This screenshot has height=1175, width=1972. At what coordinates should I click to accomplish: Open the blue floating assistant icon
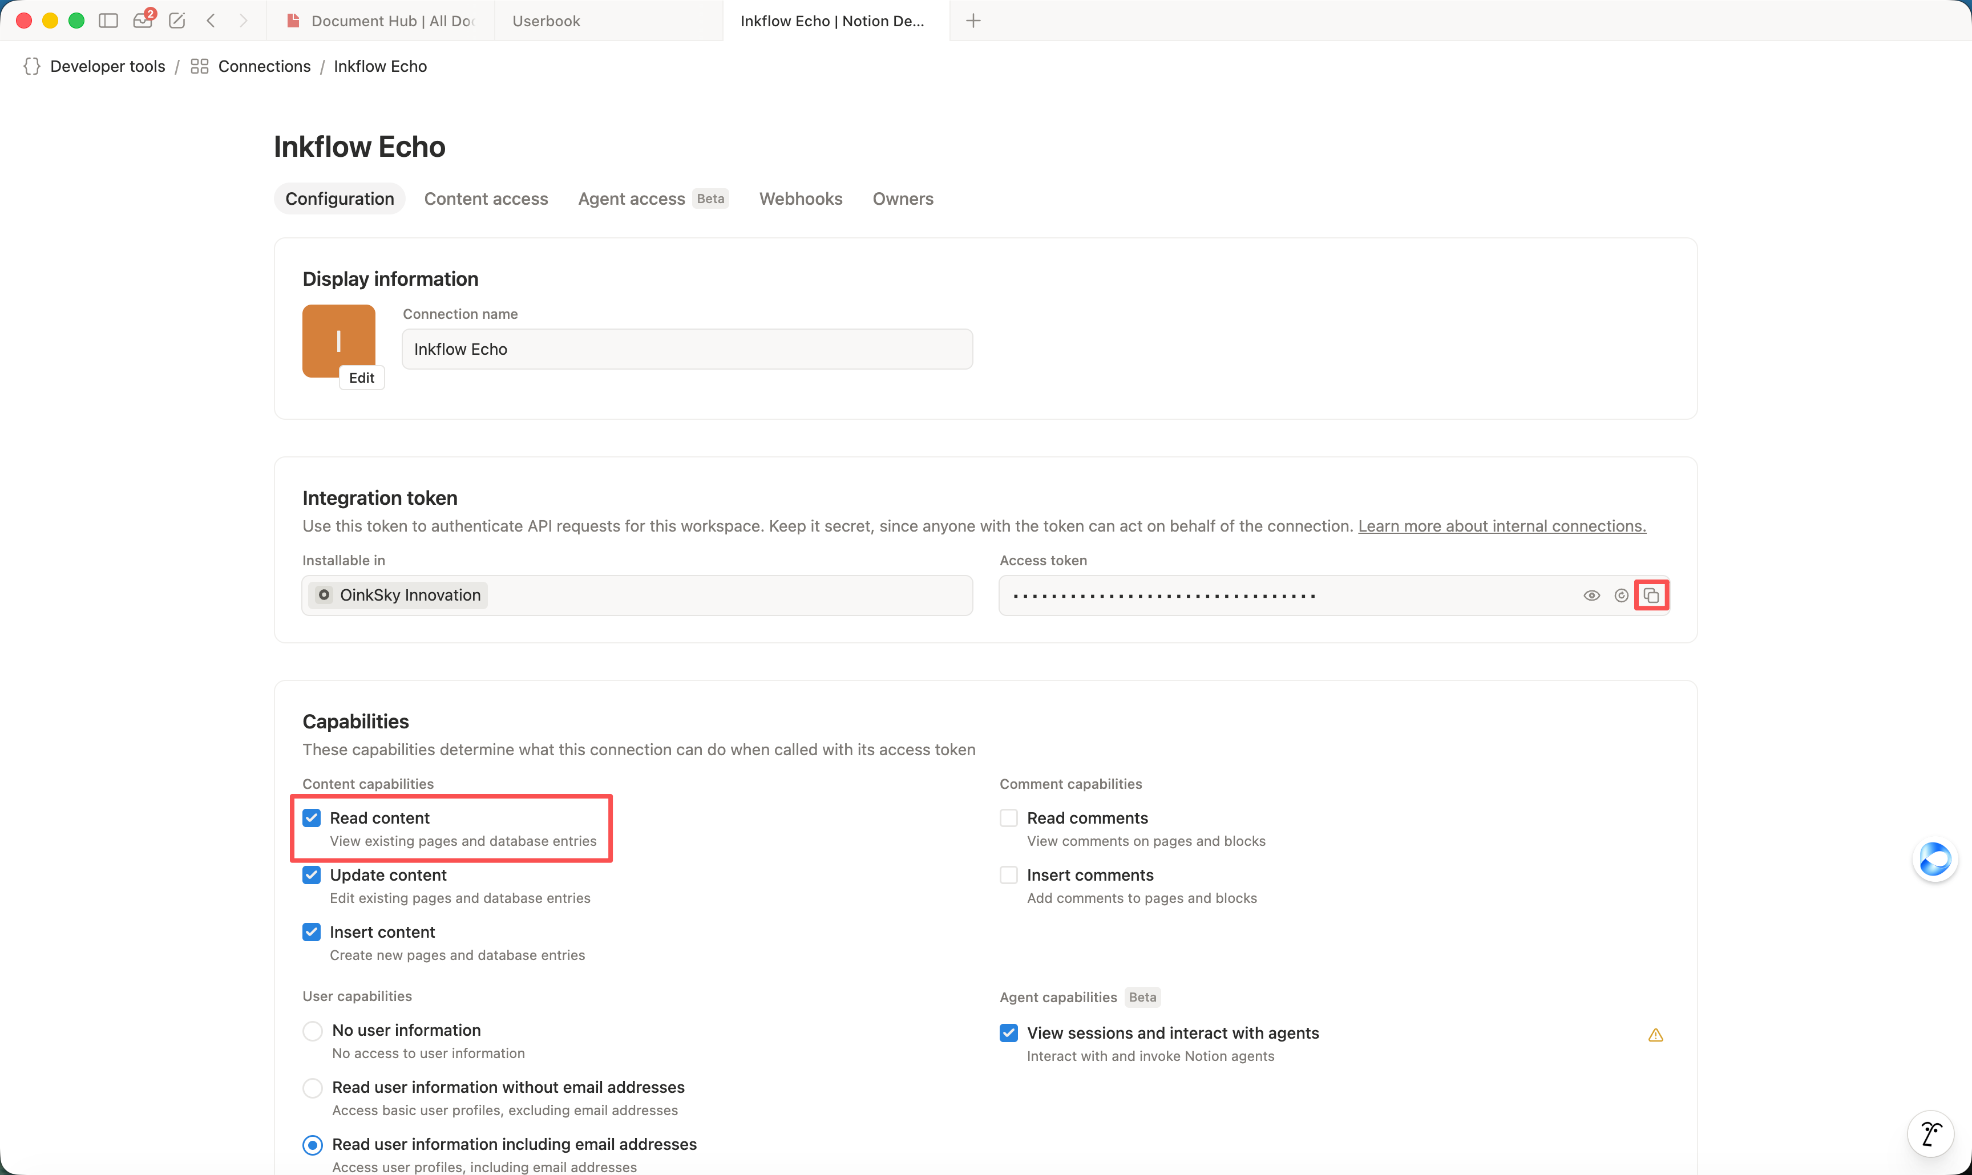(1935, 859)
